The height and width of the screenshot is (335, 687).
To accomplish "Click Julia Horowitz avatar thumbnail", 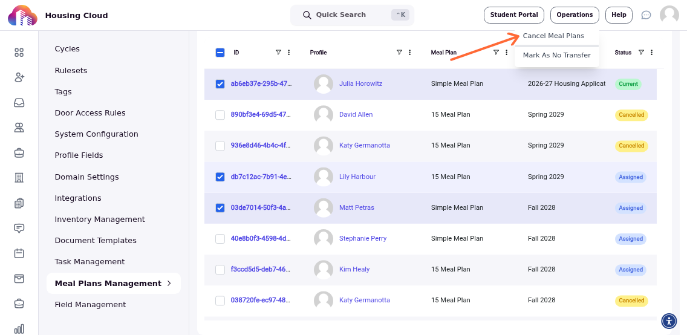I will coord(324,83).
